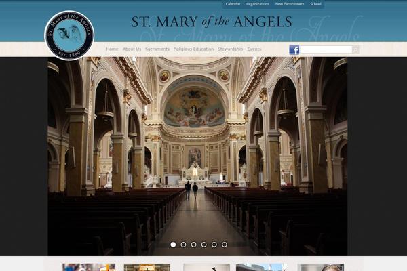
Task: Select the sixth slideshow dot
Action: [x=225, y=245]
